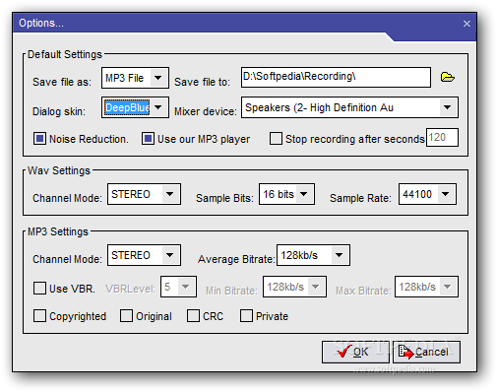Click the Save file to path field

[x=336, y=77]
